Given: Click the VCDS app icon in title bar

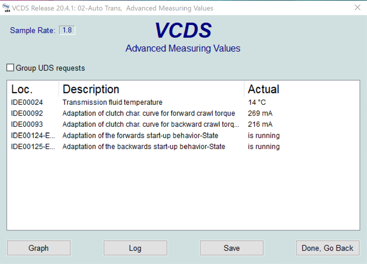Looking at the screenshot, I should (x=6, y=8).
